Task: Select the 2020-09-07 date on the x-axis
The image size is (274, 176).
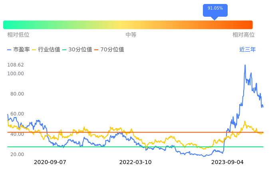Action: pyautogui.click(x=50, y=162)
